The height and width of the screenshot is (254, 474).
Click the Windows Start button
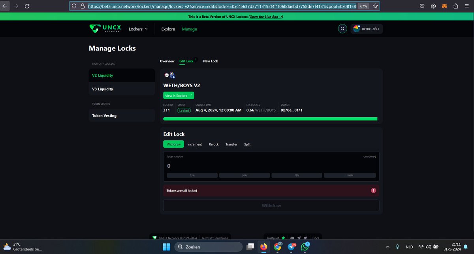166,247
